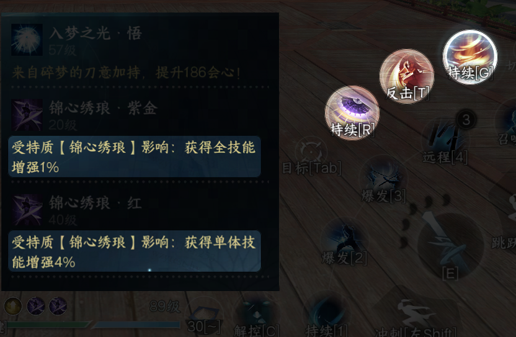
Task: Select the 锦心绣琅·紫金 buff icon
Action: 27,115
